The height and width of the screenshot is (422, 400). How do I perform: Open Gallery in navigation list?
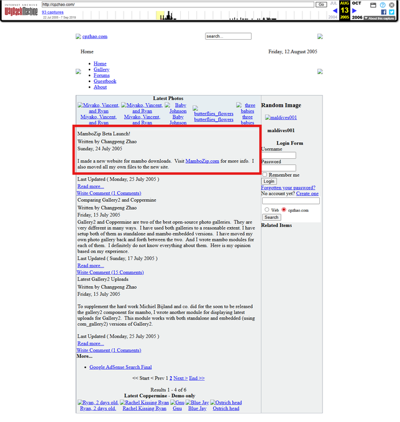[101, 70]
